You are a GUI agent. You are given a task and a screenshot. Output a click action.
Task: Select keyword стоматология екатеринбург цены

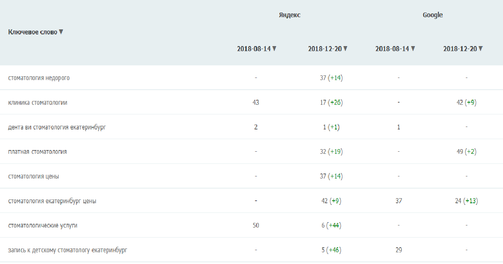click(x=52, y=201)
